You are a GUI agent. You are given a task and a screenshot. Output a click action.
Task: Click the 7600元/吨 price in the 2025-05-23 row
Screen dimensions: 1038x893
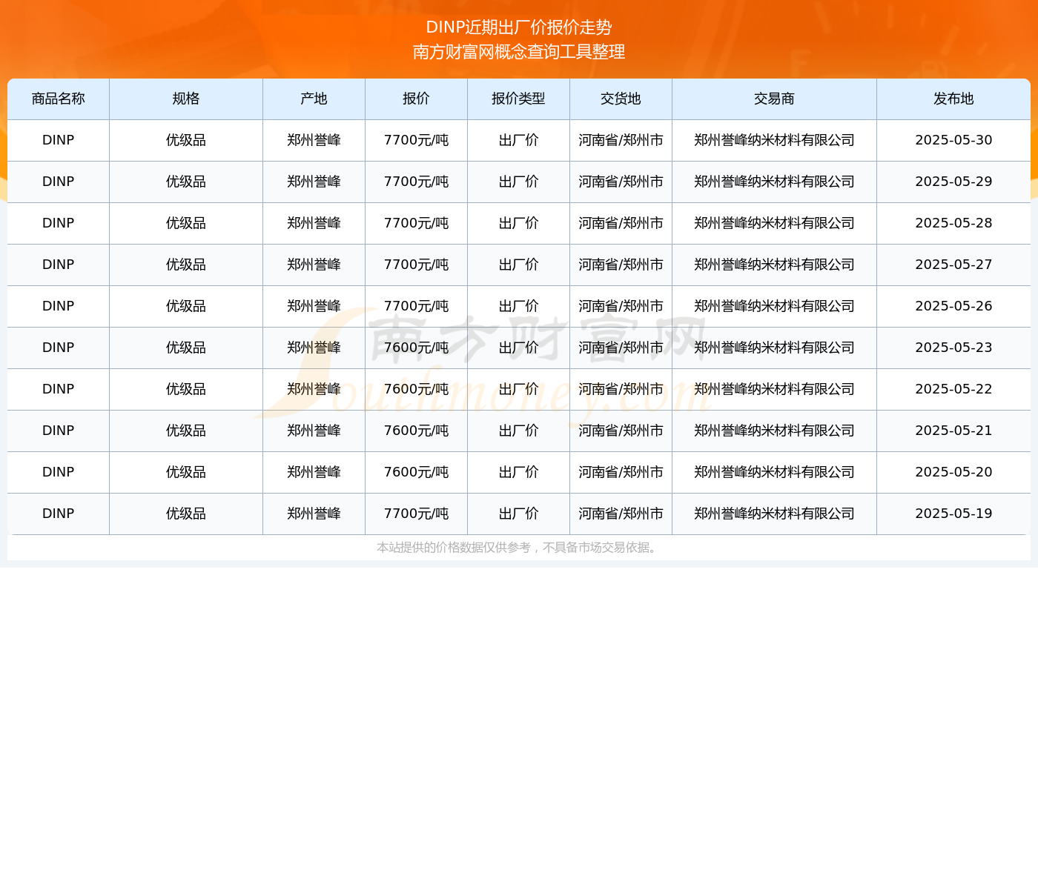416,348
